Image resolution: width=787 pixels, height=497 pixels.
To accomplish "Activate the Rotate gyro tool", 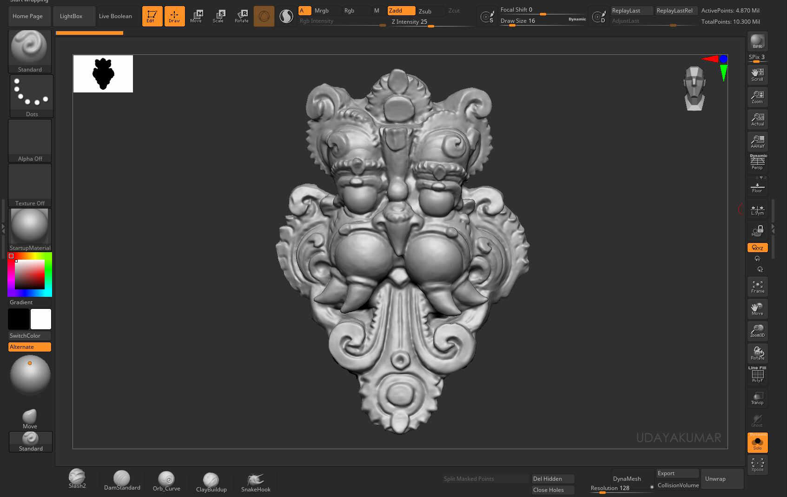I will pyautogui.click(x=241, y=16).
